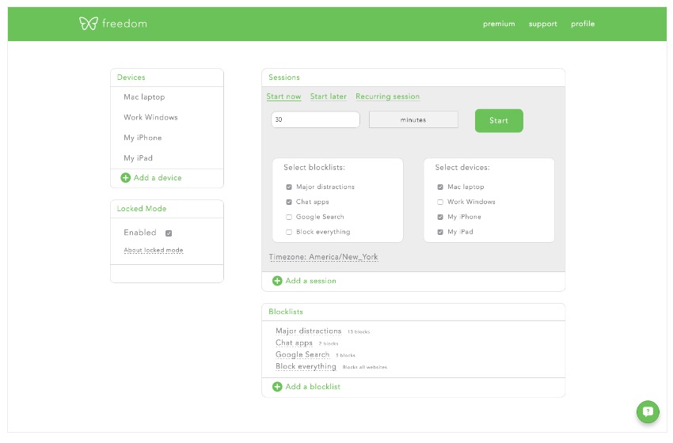Uncheck the My iPad device checkbox
The image size is (673, 443).
(x=440, y=232)
